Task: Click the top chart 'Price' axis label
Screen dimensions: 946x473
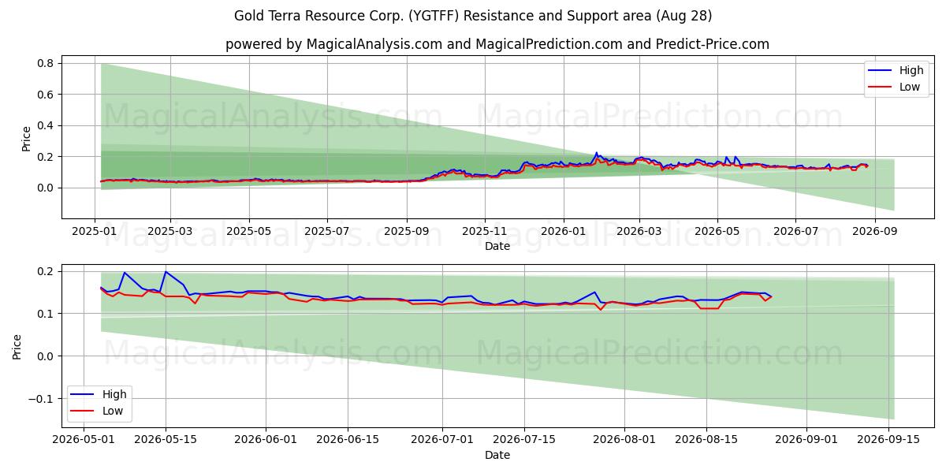Action: pyautogui.click(x=27, y=138)
